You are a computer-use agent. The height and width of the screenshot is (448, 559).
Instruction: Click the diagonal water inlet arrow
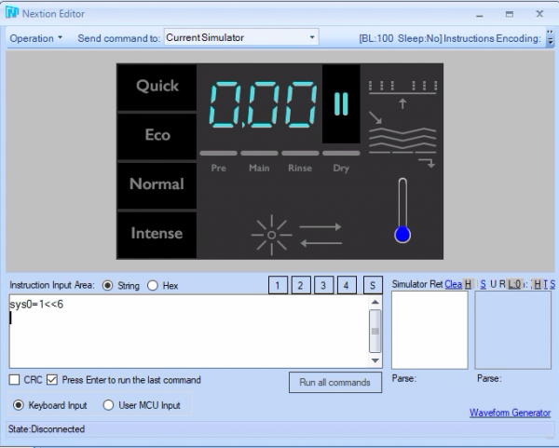point(375,117)
